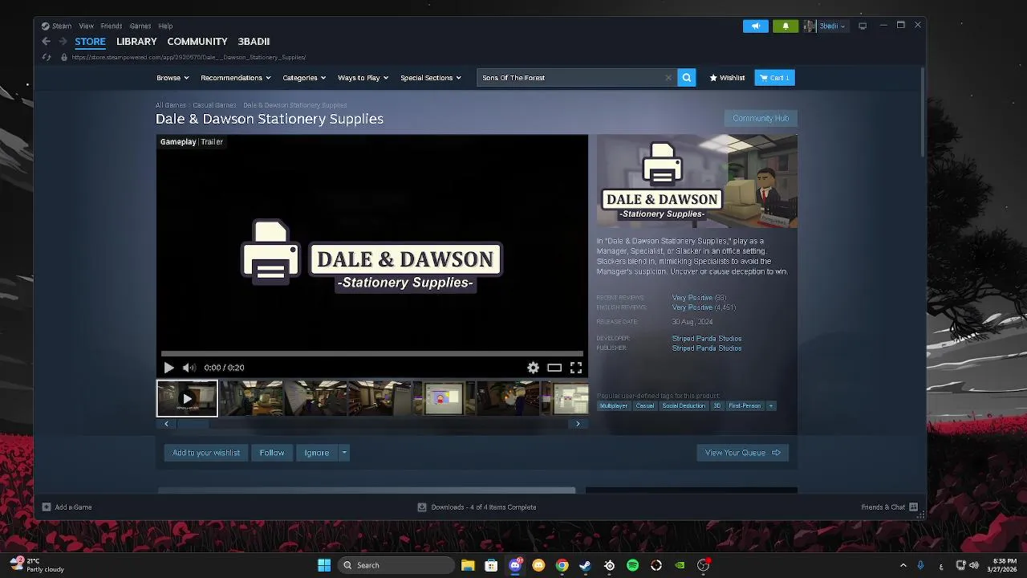Open the Games menu
Screen dimensions: 1027x578
[140, 26]
